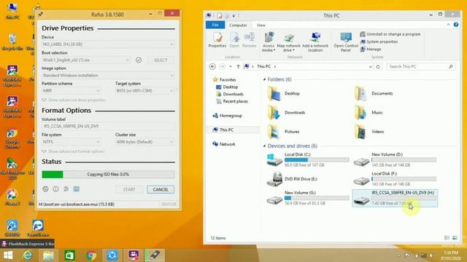Select Network in navigation pane

pyautogui.click(x=224, y=144)
